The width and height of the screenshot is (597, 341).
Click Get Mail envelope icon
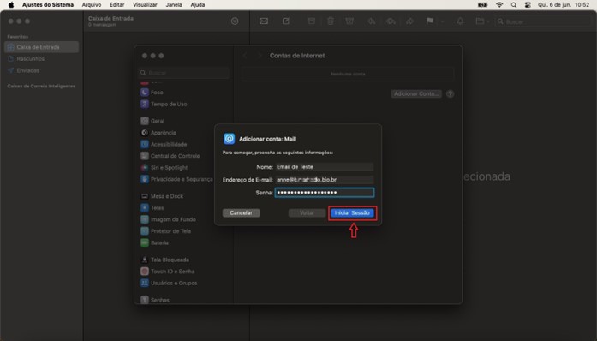pos(264,21)
